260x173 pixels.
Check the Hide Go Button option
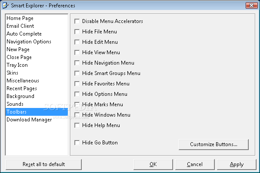click(77, 143)
